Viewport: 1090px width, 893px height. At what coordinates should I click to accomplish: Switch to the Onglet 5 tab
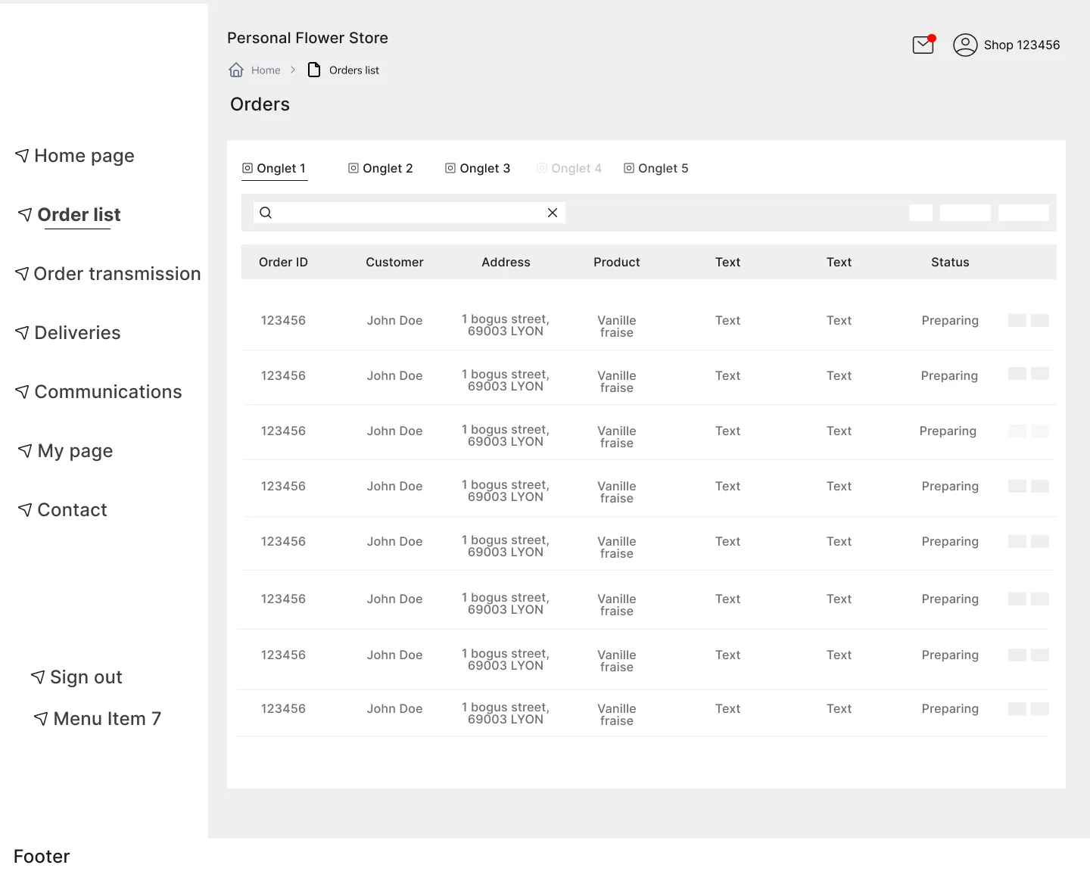[x=656, y=168]
